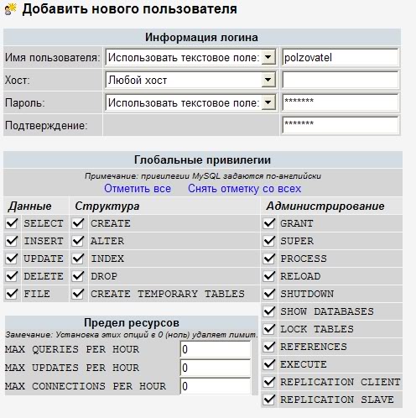Click the SHUTDOWN label text
416x418 pixels.
(x=307, y=294)
